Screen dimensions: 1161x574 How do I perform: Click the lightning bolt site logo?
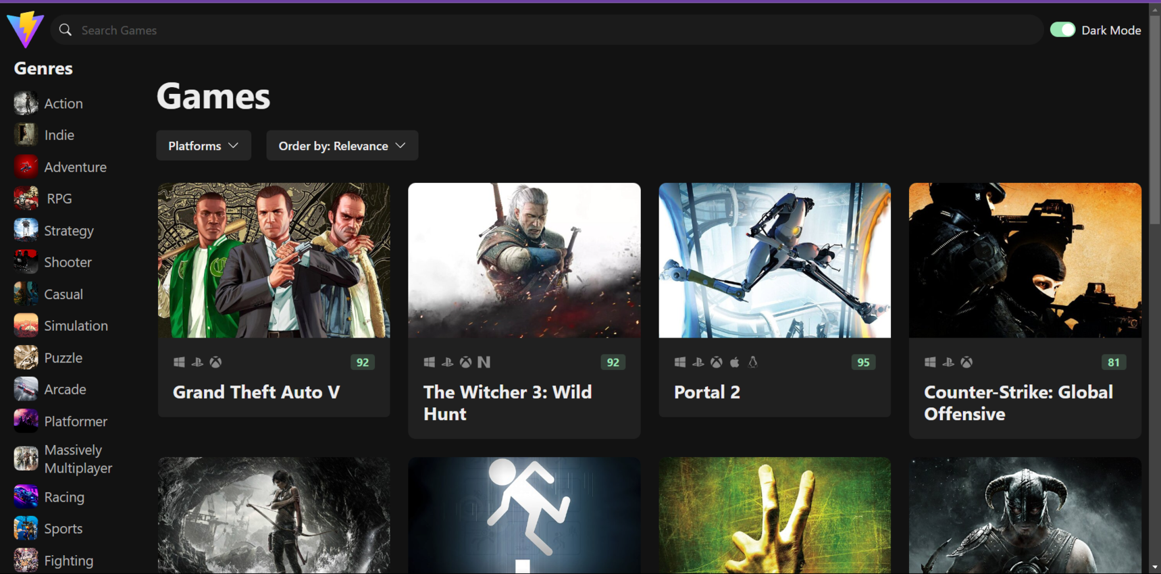coord(26,29)
